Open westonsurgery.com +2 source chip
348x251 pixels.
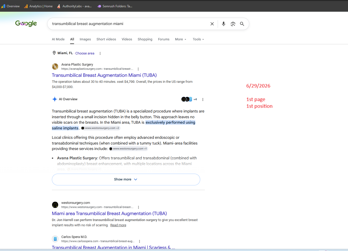pos(100,128)
